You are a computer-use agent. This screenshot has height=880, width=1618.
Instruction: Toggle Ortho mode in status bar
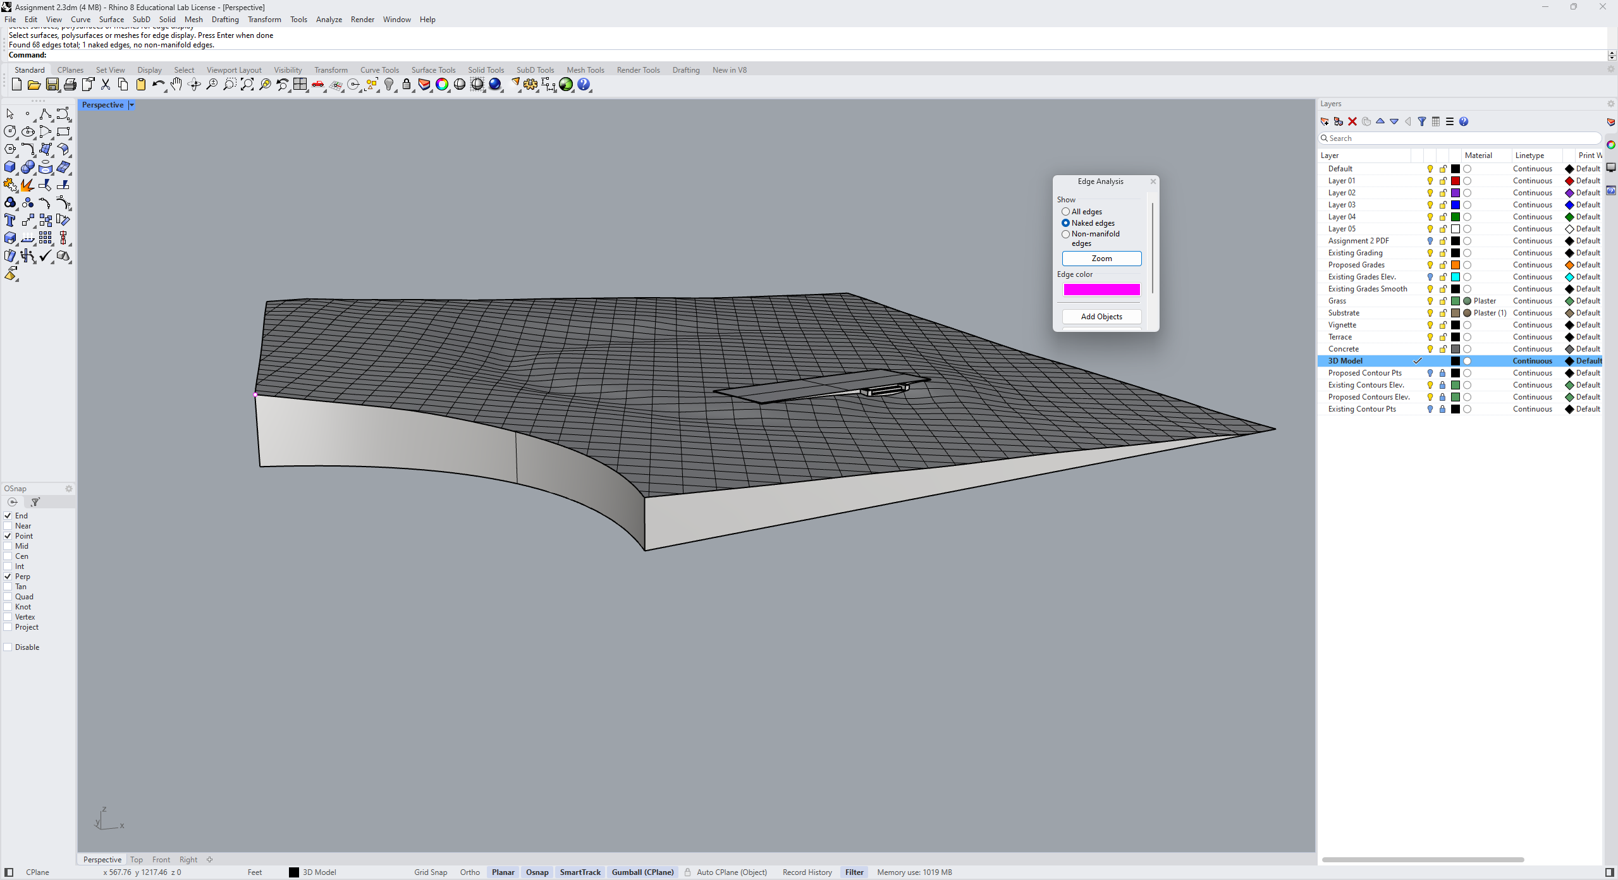[470, 872]
